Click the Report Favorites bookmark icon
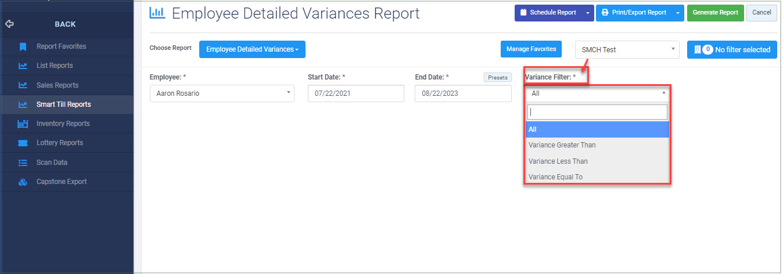Image resolution: width=783 pixels, height=274 pixels. click(x=23, y=46)
